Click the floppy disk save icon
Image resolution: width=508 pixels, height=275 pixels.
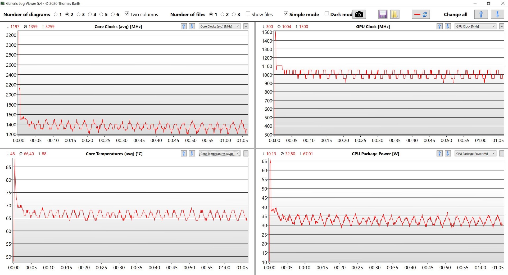(x=383, y=14)
